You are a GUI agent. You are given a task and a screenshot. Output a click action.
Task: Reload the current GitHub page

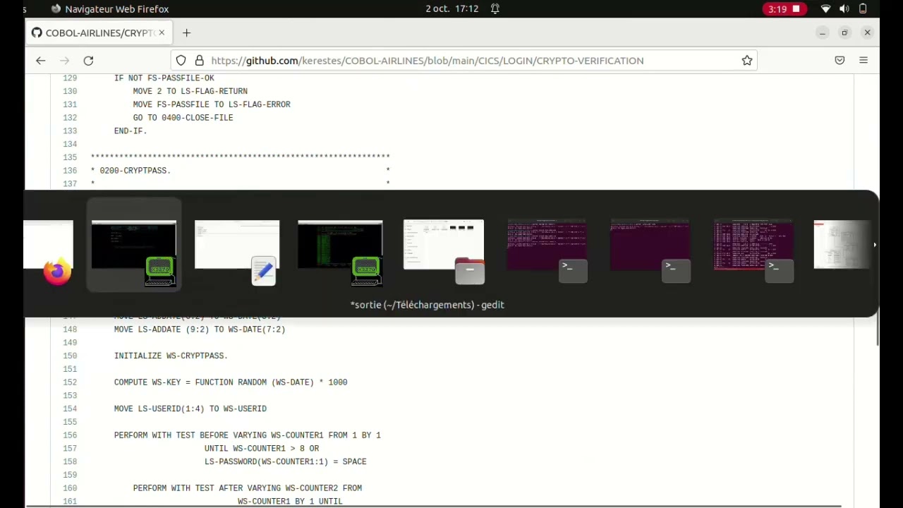(88, 61)
